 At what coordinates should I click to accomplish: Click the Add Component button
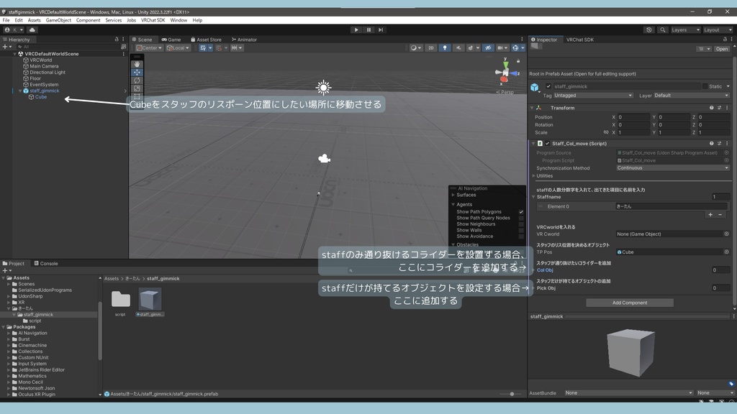pos(629,302)
